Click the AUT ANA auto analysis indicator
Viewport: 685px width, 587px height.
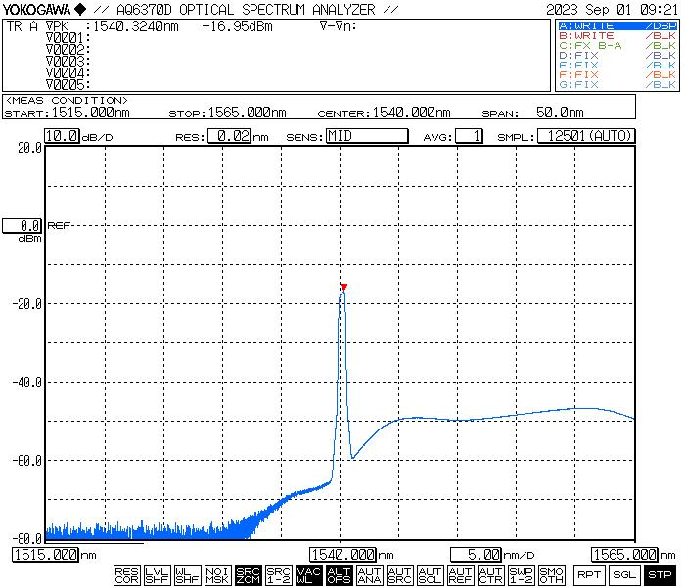click(369, 575)
